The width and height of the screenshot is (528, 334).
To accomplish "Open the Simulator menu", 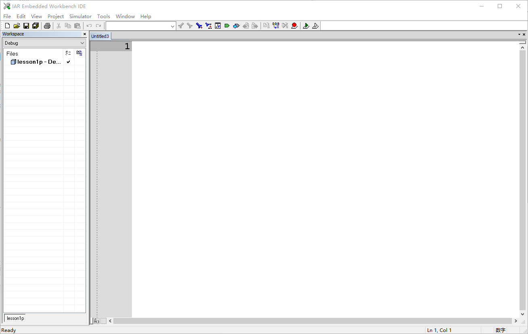I will pos(80,17).
